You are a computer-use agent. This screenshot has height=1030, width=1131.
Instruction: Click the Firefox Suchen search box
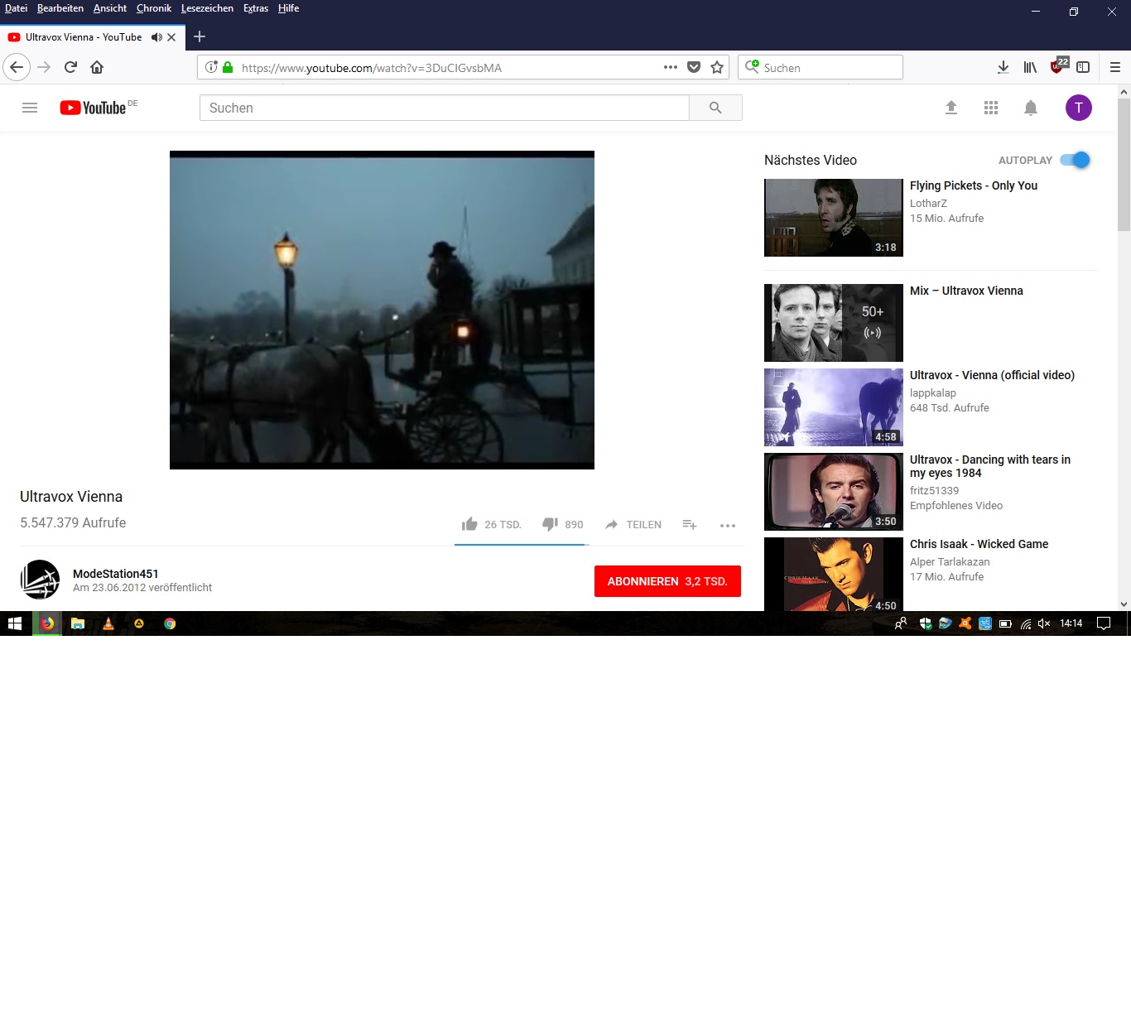[820, 67]
